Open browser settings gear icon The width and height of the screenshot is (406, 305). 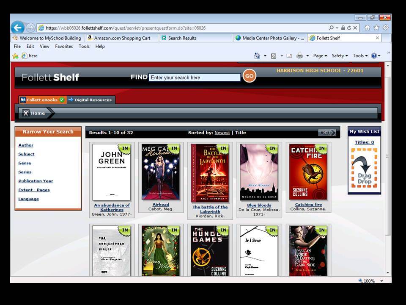pyautogui.click(x=386, y=28)
